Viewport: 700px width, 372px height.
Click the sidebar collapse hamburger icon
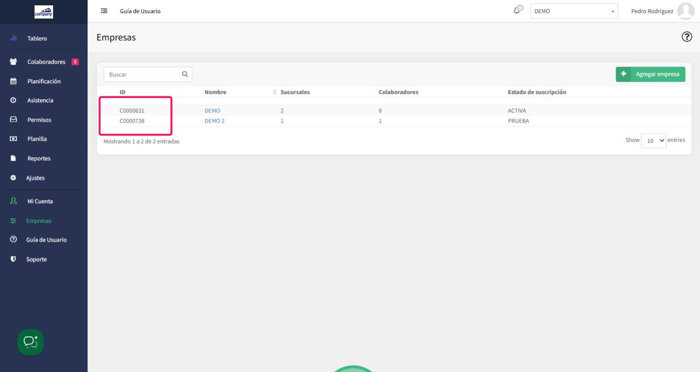click(104, 11)
